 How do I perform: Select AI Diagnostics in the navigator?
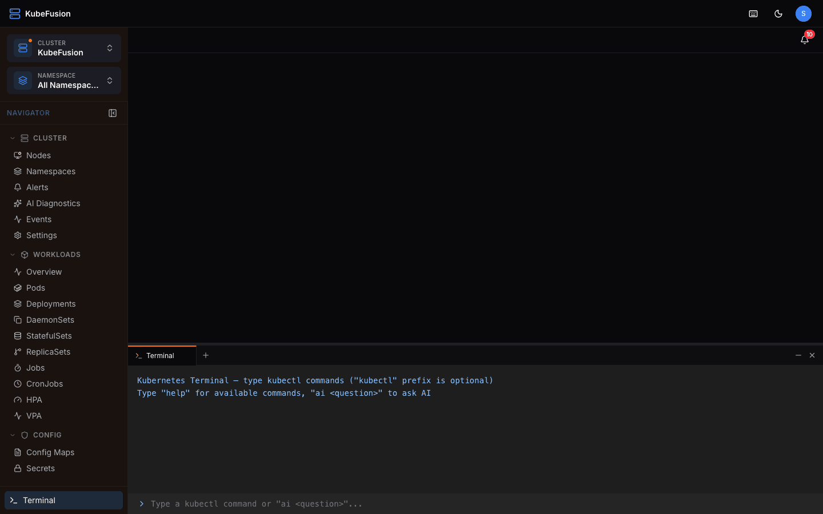(53, 203)
